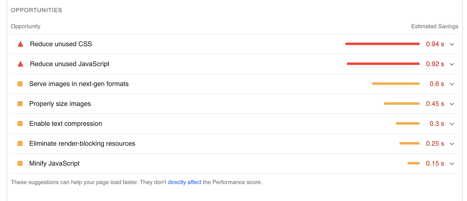This screenshot has width=467, height=201.
Task: Click the 0.94 s savings value
Action: tap(435, 44)
